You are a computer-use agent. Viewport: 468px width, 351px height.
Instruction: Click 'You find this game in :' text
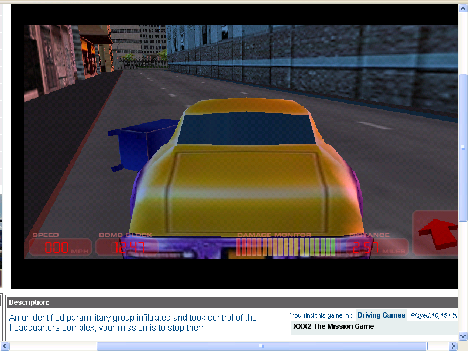tap(321, 315)
